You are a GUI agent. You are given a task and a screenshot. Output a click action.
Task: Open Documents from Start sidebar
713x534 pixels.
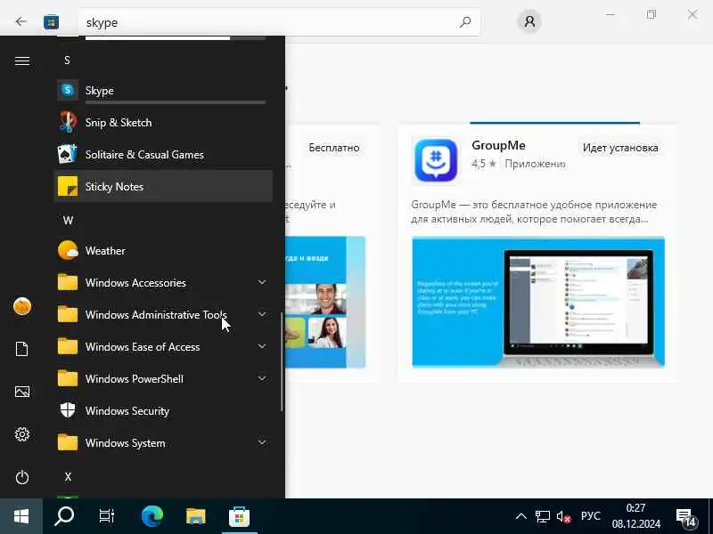click(21, 349)
